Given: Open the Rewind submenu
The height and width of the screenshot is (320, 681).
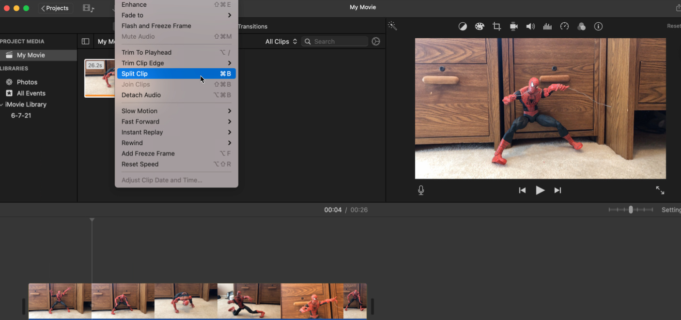Looking at the screenshot, I should coord(176,143).
